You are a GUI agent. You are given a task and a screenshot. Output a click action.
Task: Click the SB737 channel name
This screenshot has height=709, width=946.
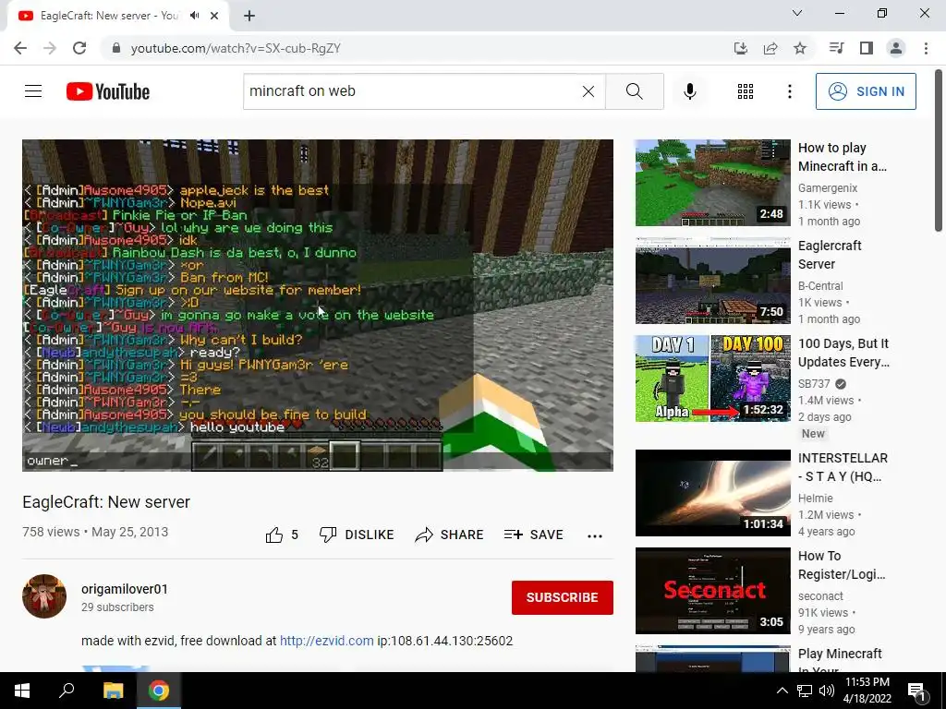[x=814, y=383]
